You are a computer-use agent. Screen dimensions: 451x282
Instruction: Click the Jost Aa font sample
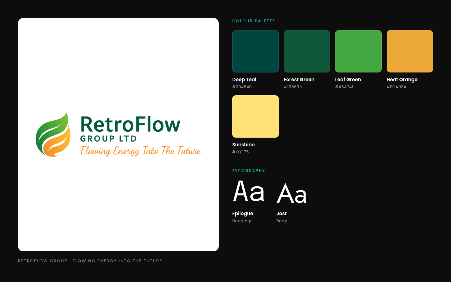tap(291, 193)
